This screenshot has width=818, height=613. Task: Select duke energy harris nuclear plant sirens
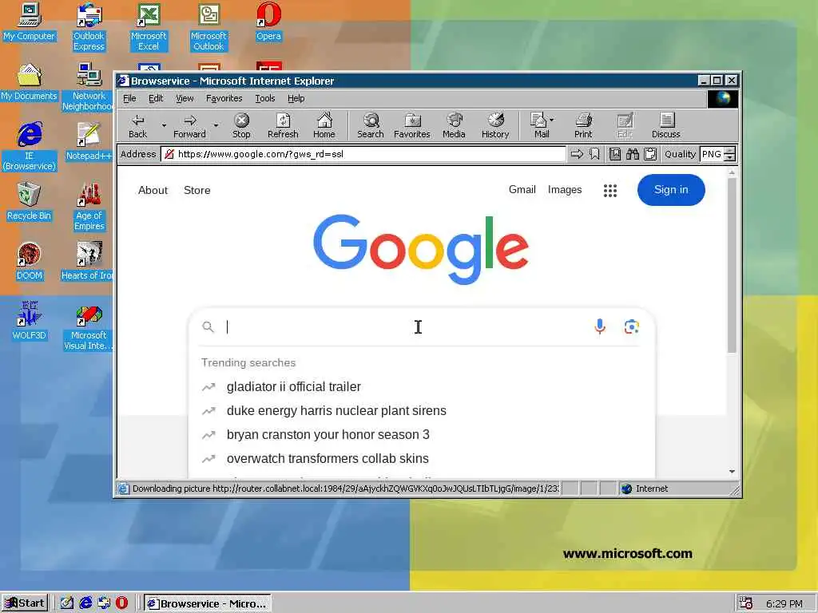(421, 411)
